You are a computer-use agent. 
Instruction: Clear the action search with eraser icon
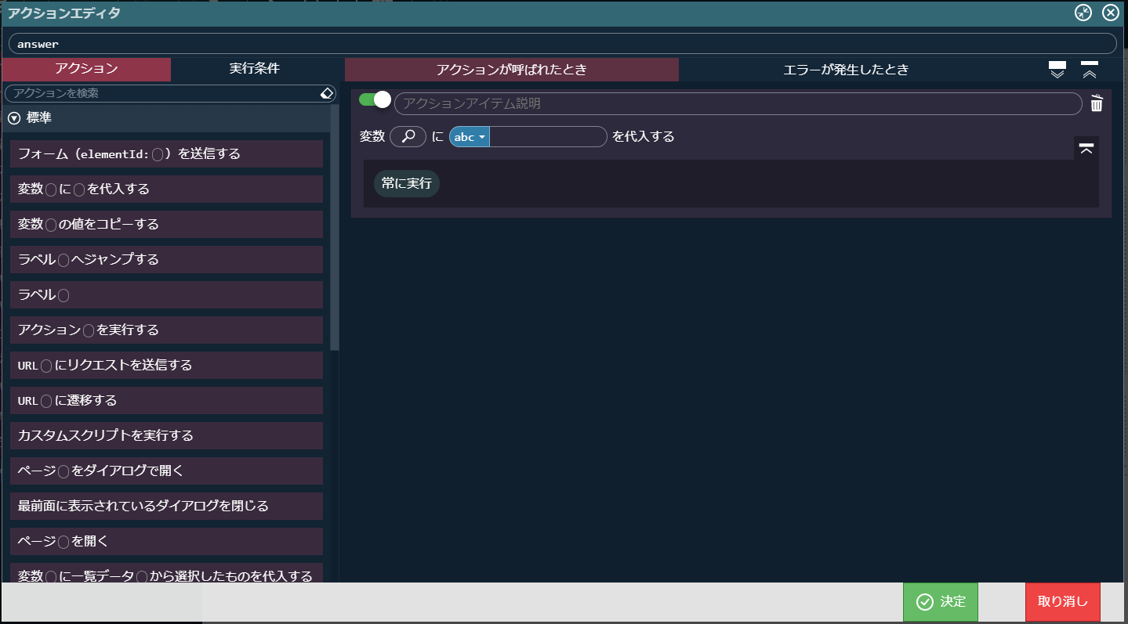[328, 93]
